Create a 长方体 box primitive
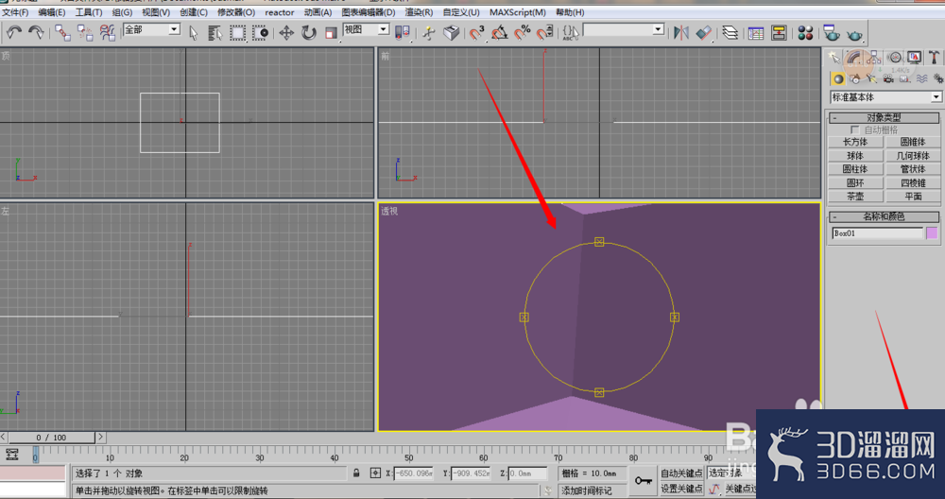This screenshot has height=499, width=945. 855,142
